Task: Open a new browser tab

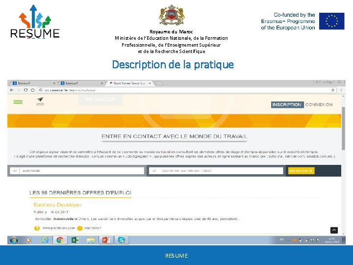Action: (x=159, y=83)
